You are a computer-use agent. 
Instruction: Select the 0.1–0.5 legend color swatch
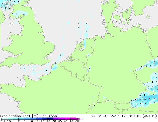(4, 119)
